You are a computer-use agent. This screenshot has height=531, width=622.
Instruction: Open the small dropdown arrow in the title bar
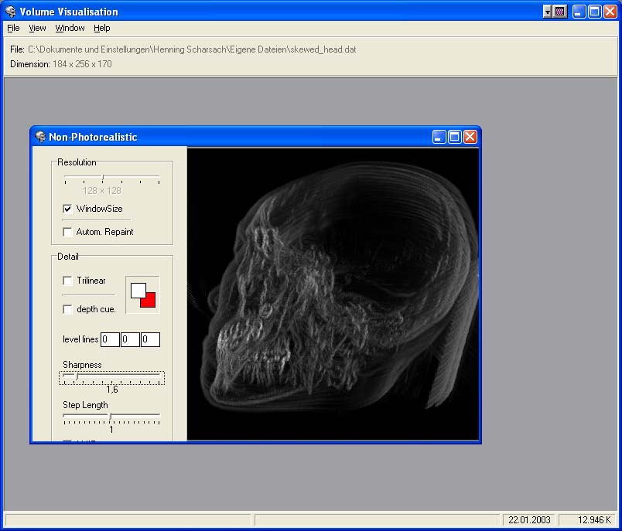[x=548, y=12]
